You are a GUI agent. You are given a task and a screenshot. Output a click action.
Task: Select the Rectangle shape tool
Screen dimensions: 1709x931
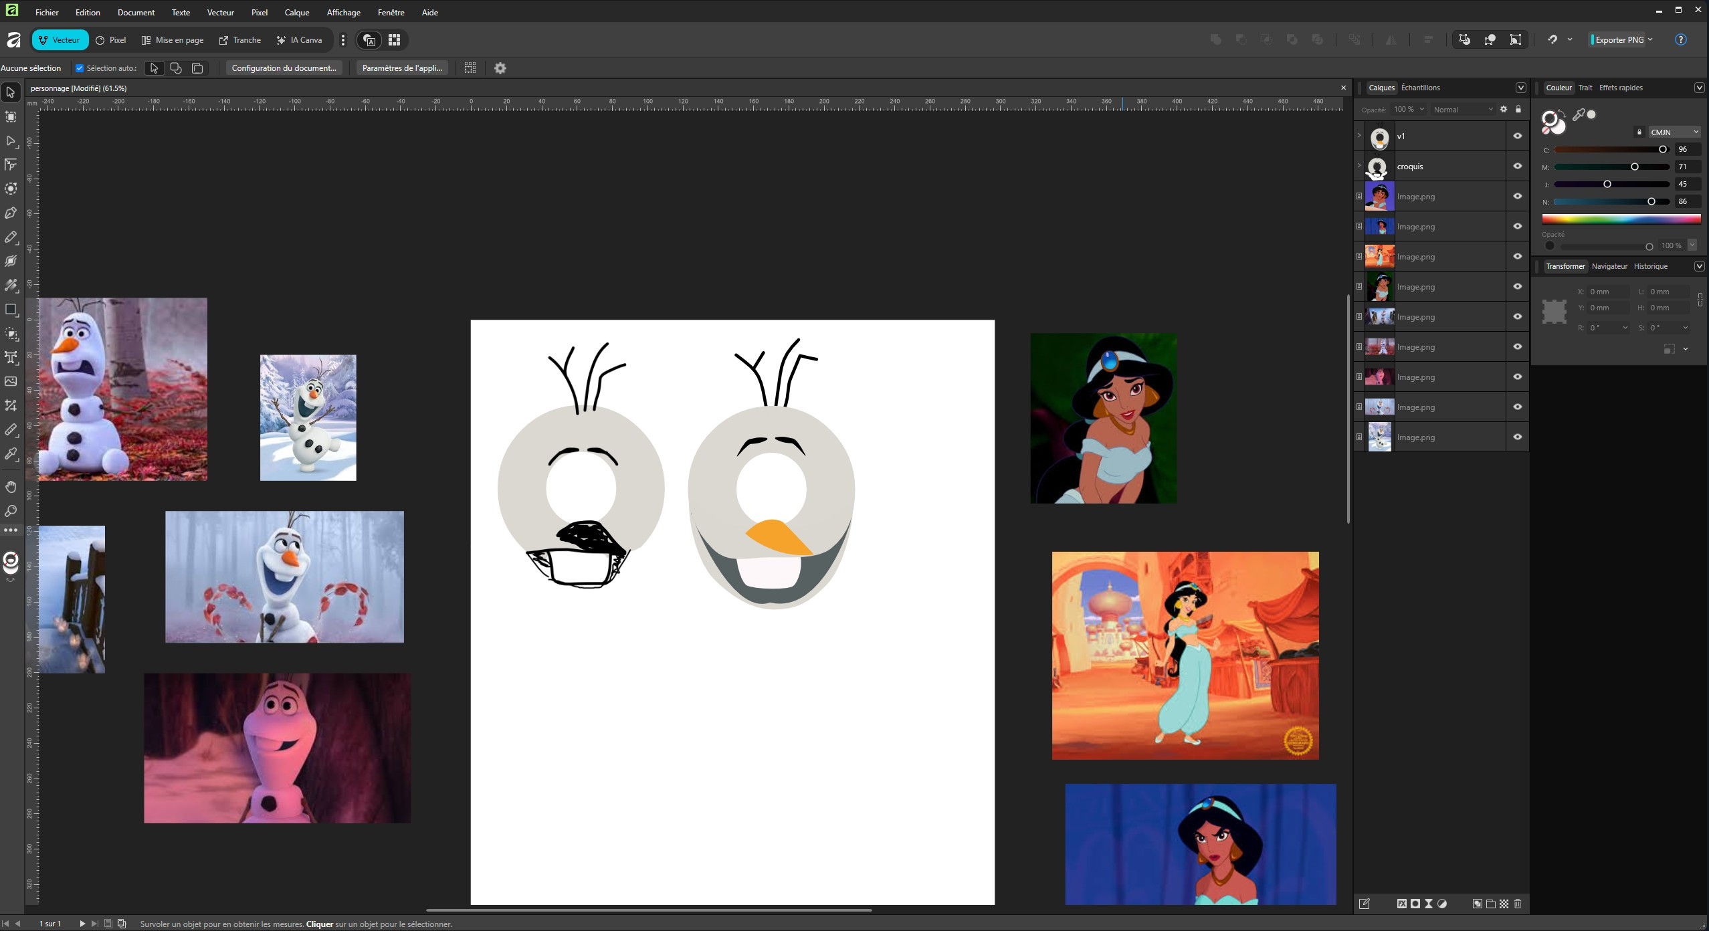[x=11, y=309]
